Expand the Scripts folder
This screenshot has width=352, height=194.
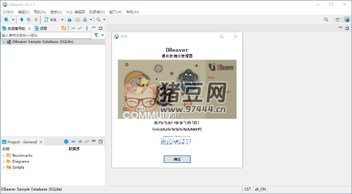[3, 167]
